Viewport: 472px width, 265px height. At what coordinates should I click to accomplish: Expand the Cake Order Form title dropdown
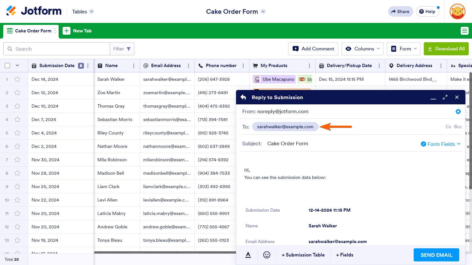(263, 11)
